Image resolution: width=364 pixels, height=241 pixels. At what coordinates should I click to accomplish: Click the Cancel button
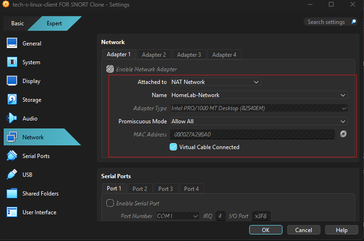click(303, 230)
